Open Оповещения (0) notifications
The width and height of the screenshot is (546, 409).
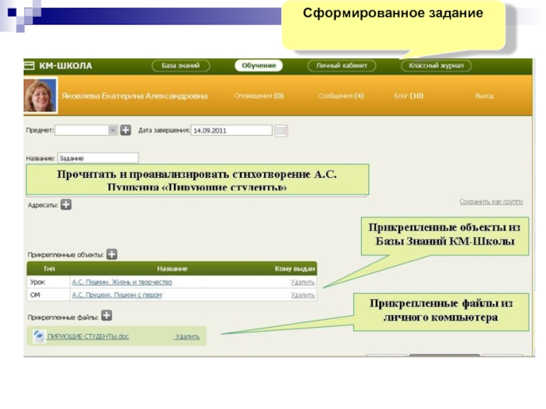click(259, 95)
